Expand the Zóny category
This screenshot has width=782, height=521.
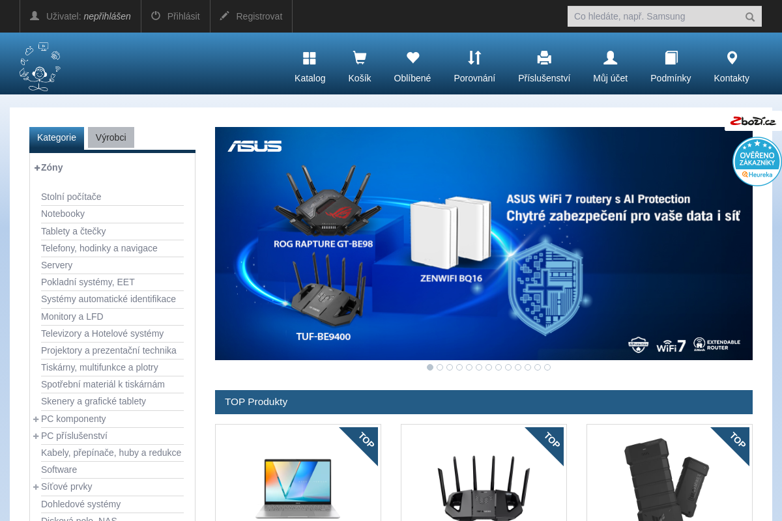pyautogui.click(x=37, y=167)
